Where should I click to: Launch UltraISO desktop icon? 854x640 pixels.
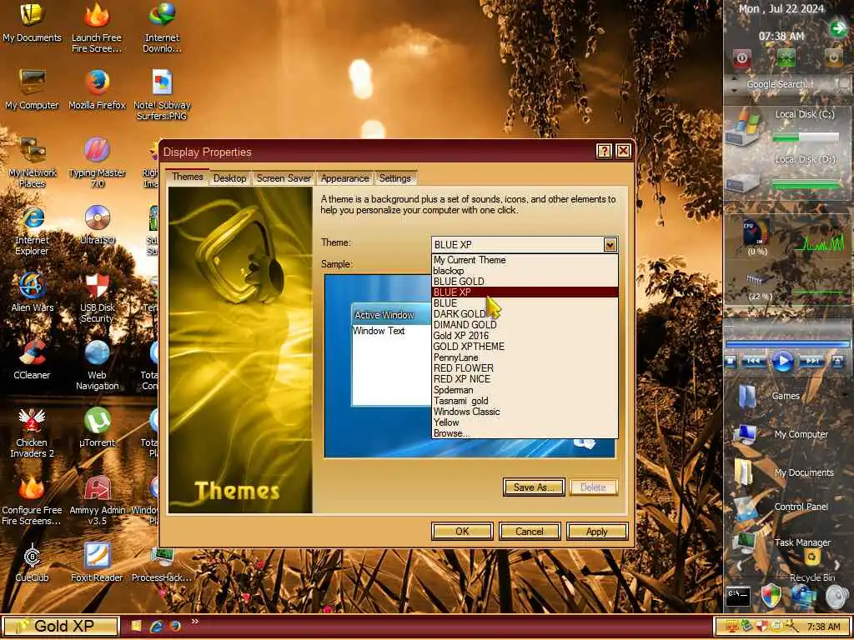click(97, 224)
